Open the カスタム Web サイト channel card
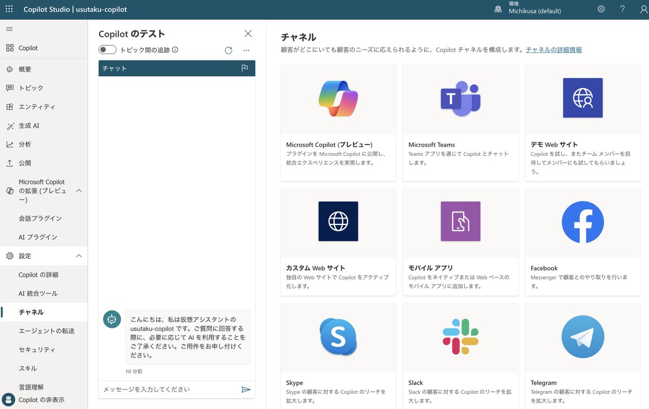Viewport: 649px width, 409px height. tap(338, 242)
